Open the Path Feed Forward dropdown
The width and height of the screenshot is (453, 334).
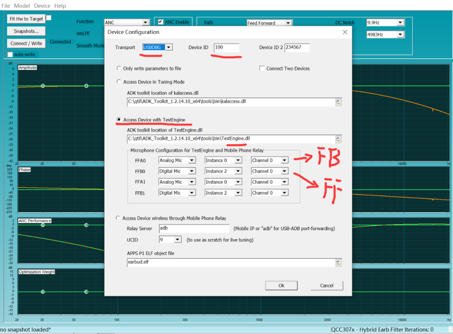[288, 23]
